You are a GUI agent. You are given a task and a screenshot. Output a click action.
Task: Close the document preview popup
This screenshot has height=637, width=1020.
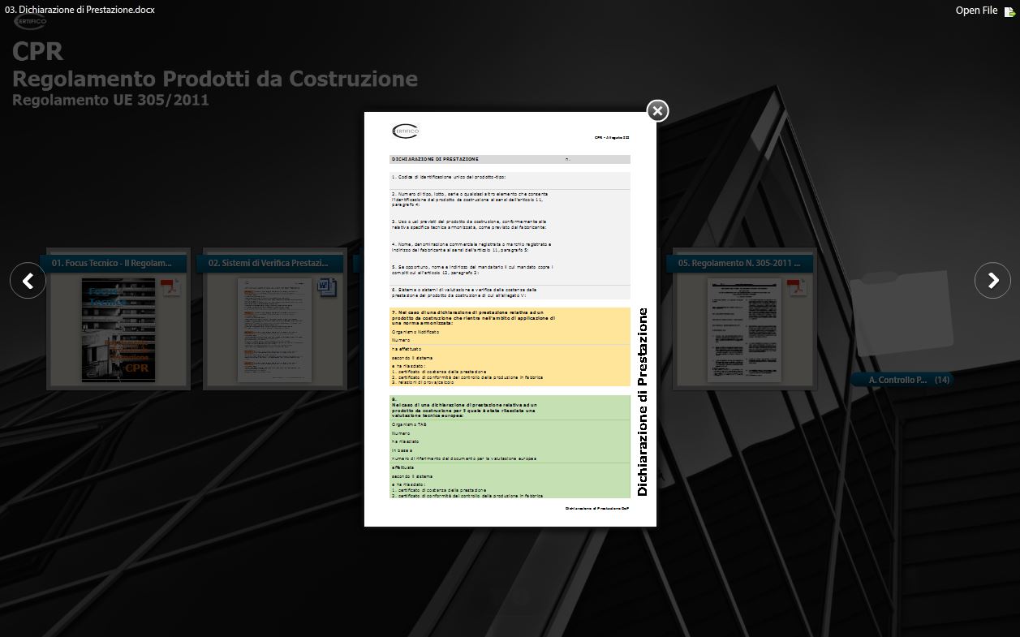657,110
